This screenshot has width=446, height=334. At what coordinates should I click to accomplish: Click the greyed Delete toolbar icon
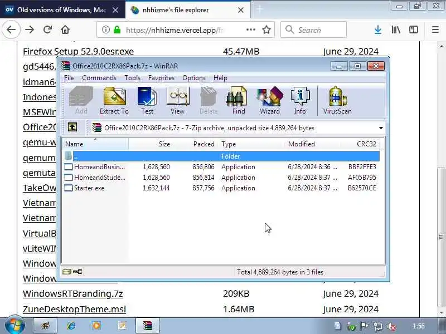pyautogui.click(x=209, y=101)
